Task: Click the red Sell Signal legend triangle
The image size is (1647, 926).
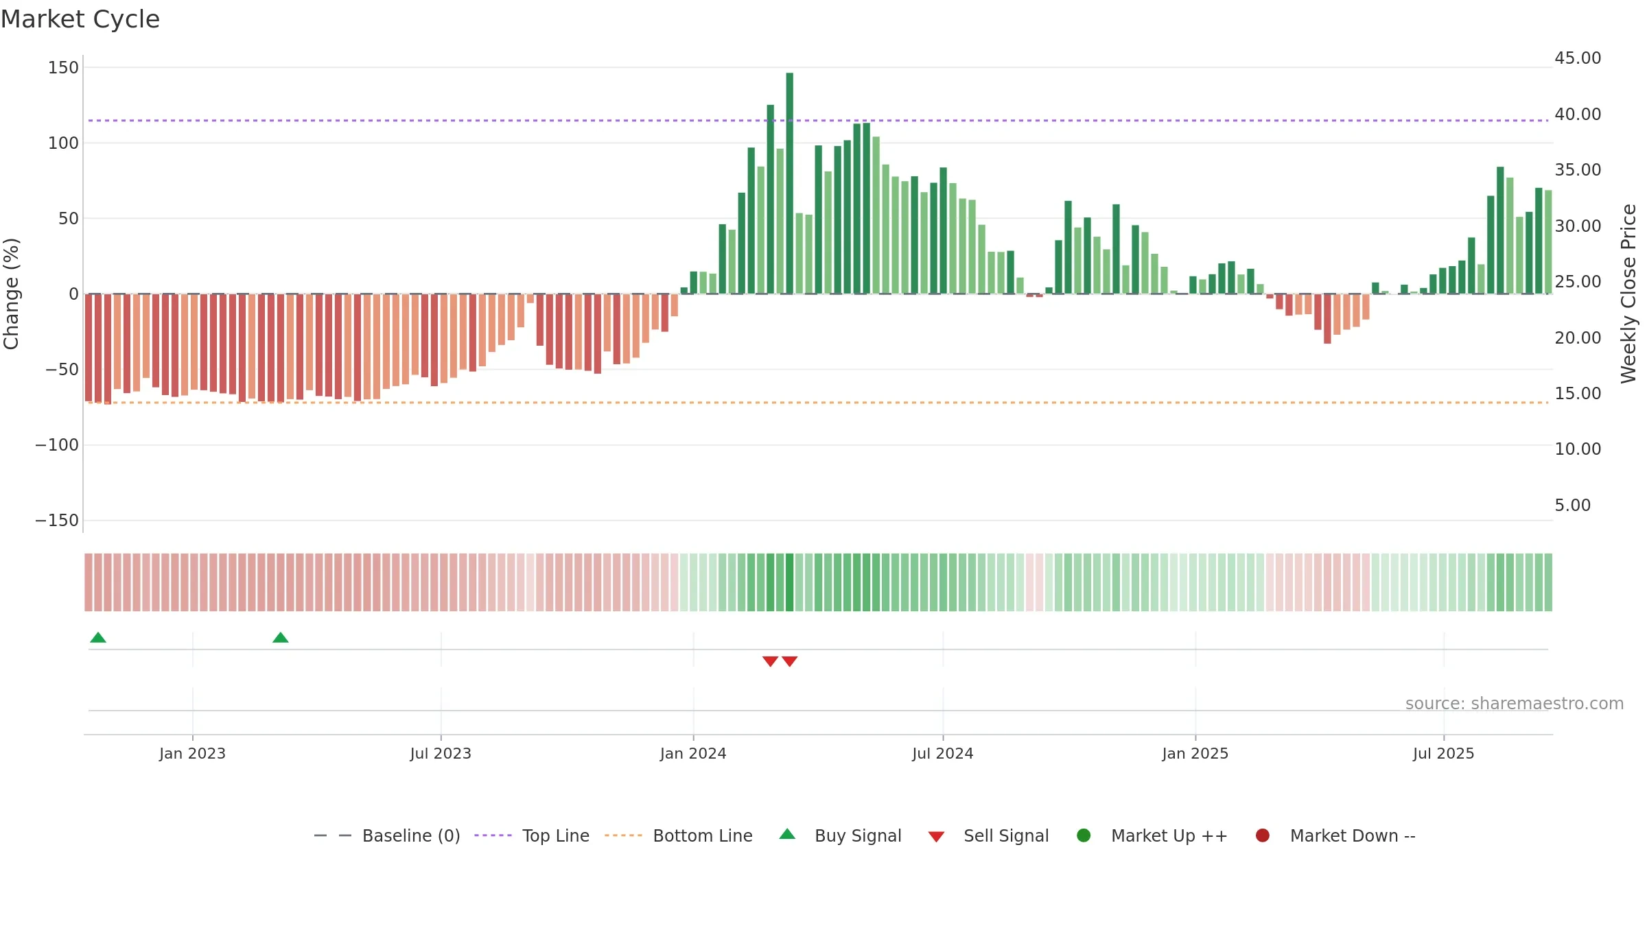Action: (x=936, y=837)
